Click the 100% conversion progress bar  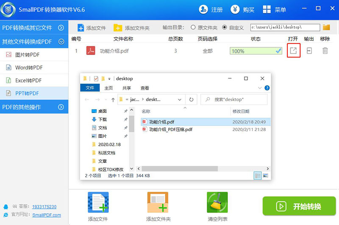pyautogui.click(x=256, y=51)
